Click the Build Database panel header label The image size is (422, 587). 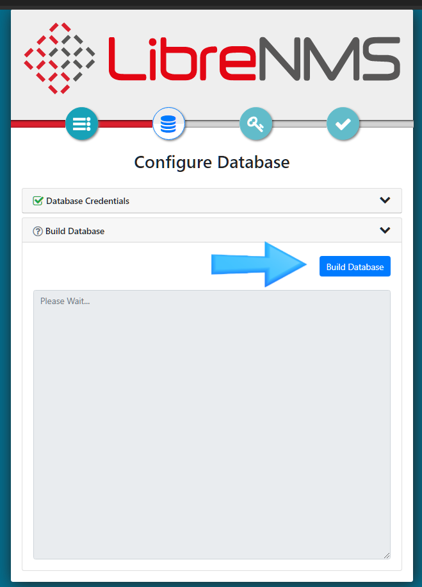click(75, 232)
